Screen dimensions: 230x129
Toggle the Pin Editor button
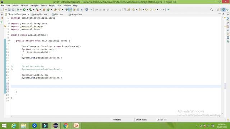168,10
